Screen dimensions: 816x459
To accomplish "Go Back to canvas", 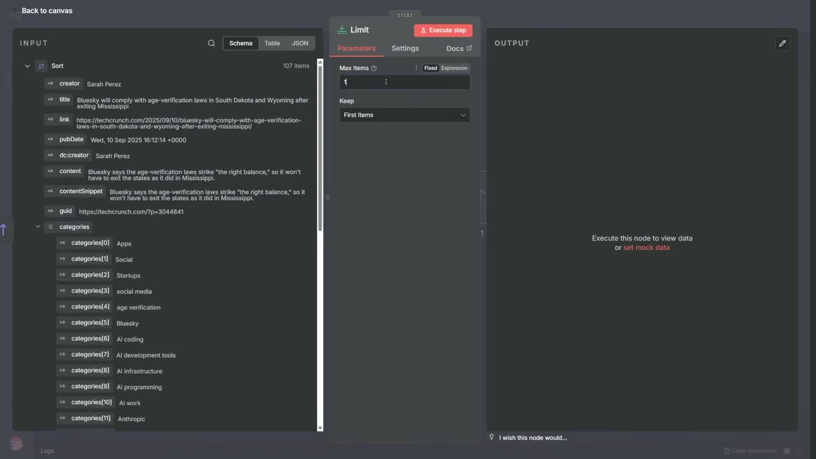I will (x=47, y=11).
